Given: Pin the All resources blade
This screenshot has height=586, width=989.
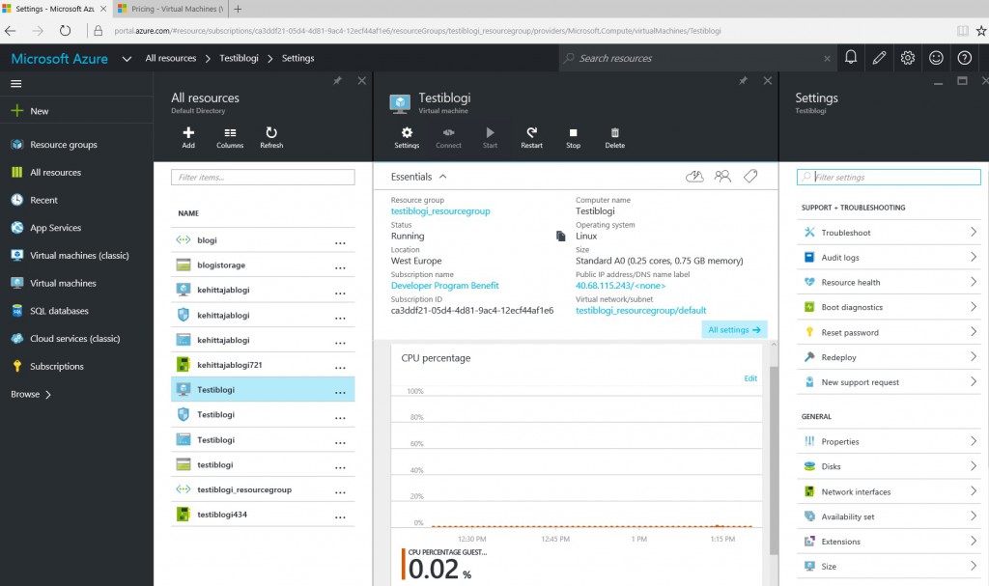Looking at the screenshot, I should [x=337, y=81].
